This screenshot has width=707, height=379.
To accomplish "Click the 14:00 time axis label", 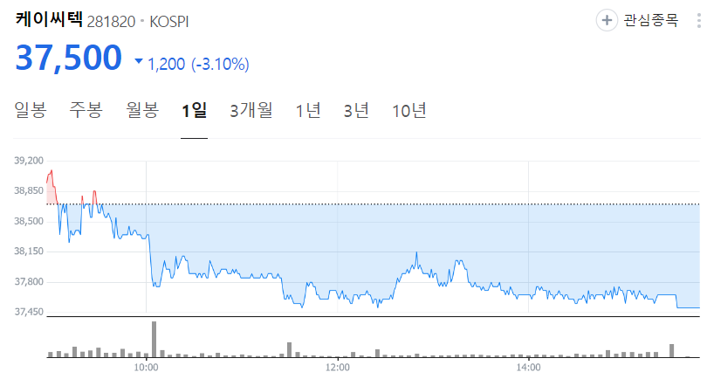I will [x=528, y=368].
